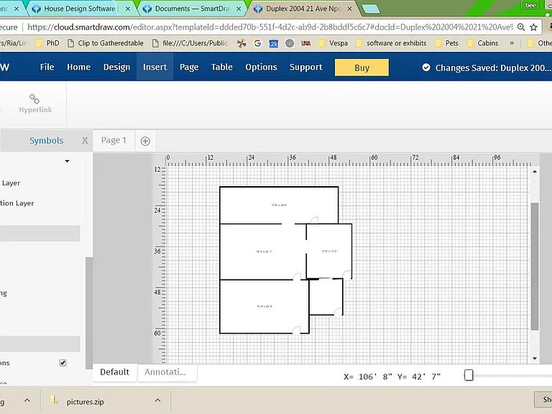This screenshot has height=414, width=552.
Task: Click the canvas scroll down arrow
Action: click(535, 359)
